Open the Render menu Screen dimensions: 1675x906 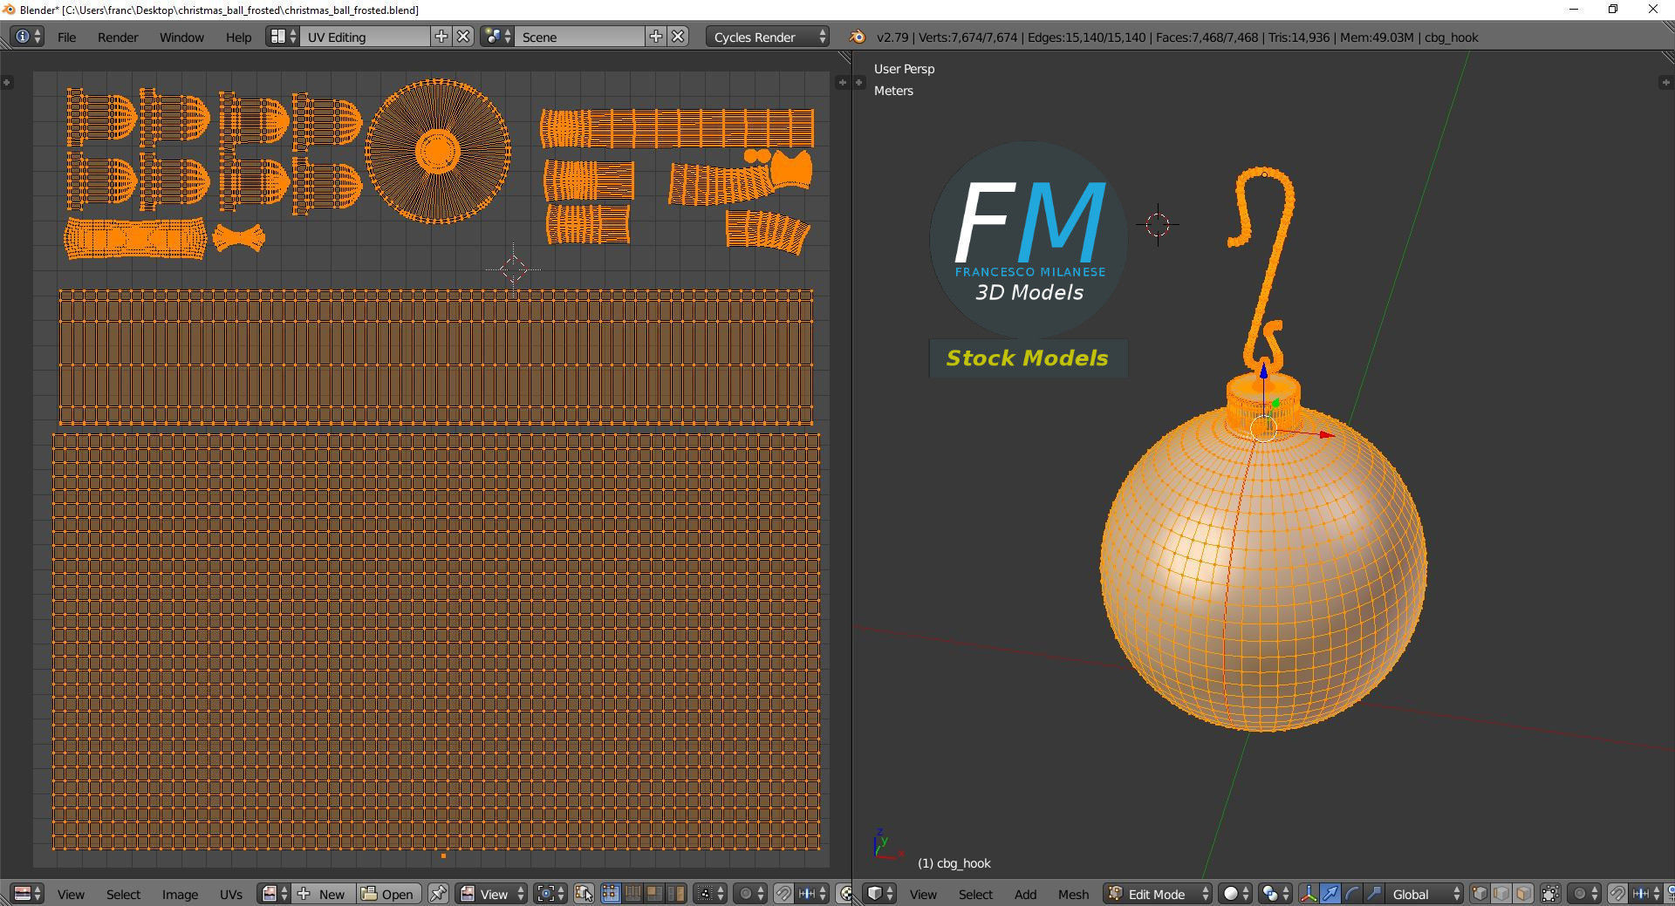(x=118, y=37)
